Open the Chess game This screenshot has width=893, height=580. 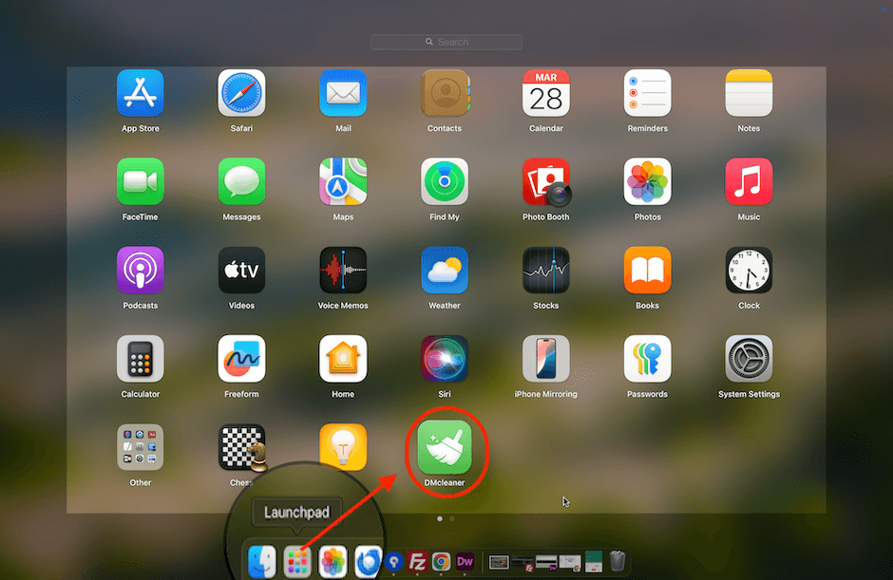(241, 446)
